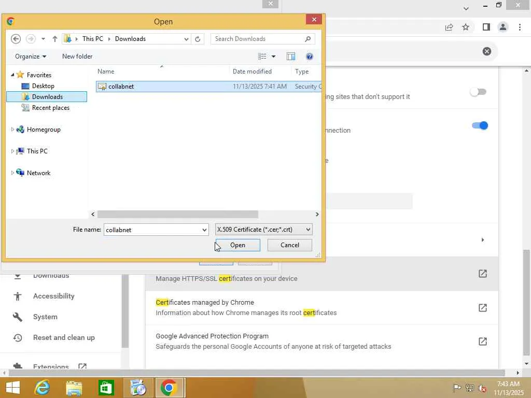
Task: Open the Windows Start button
Action: (13, 388)
